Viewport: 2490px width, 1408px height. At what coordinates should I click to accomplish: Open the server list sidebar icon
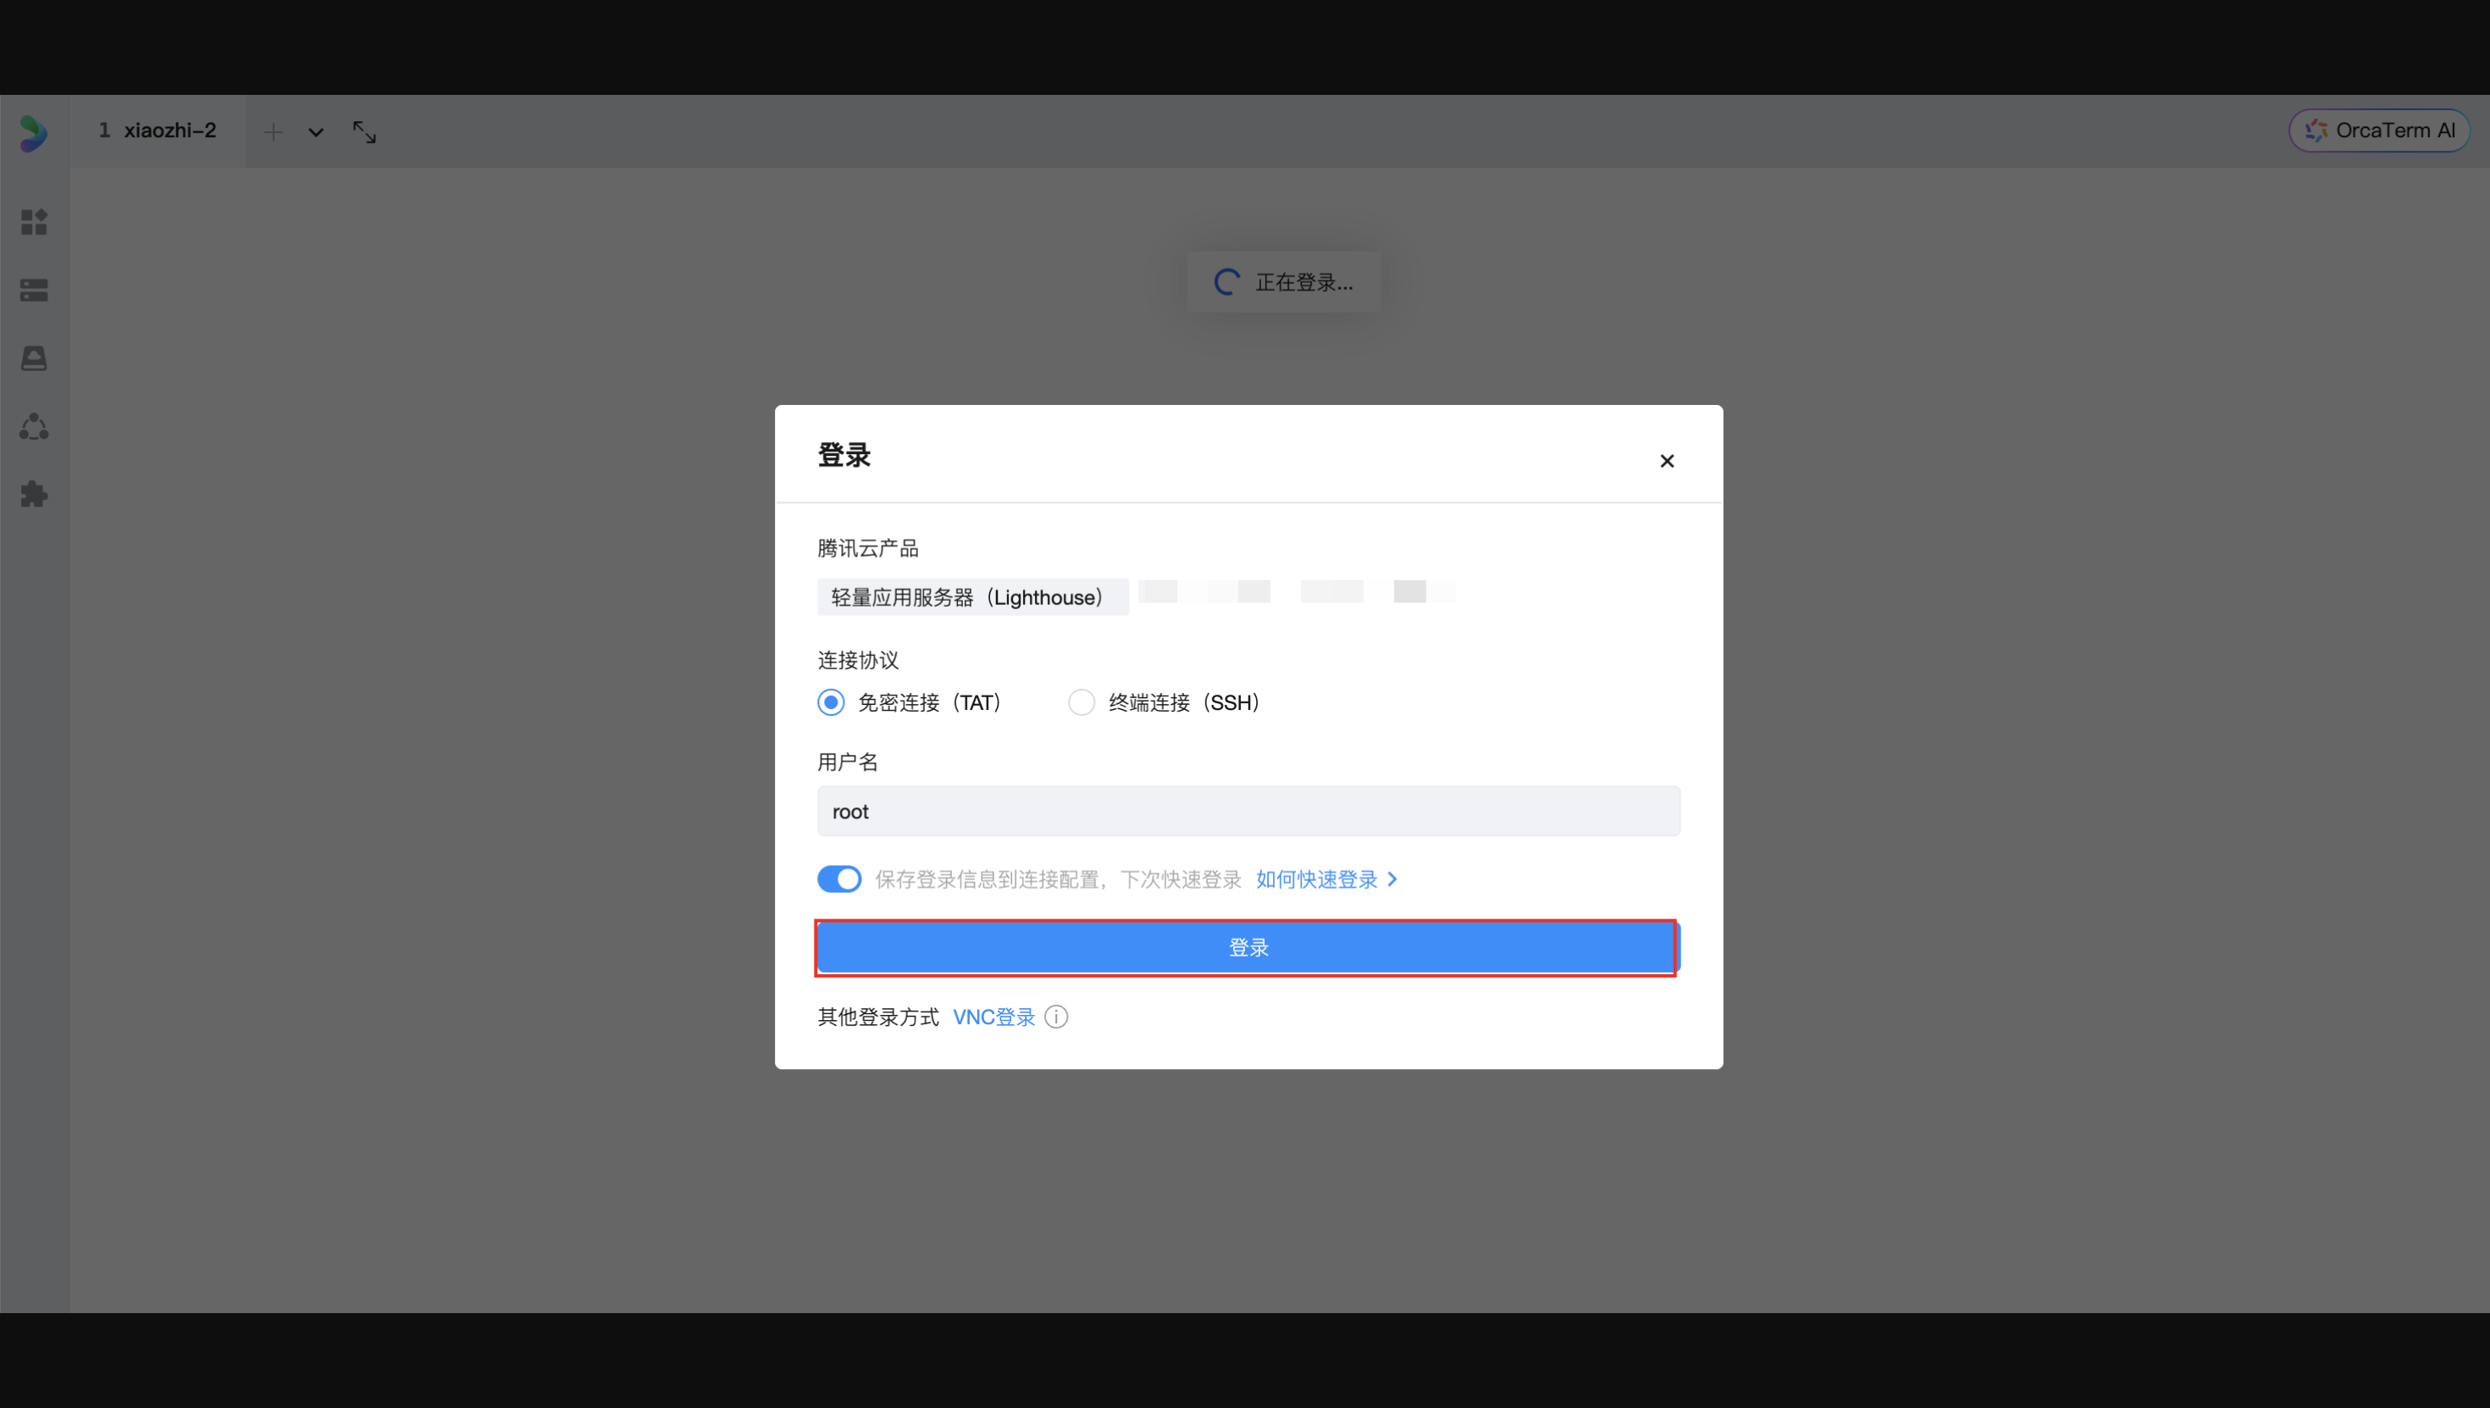34,290
